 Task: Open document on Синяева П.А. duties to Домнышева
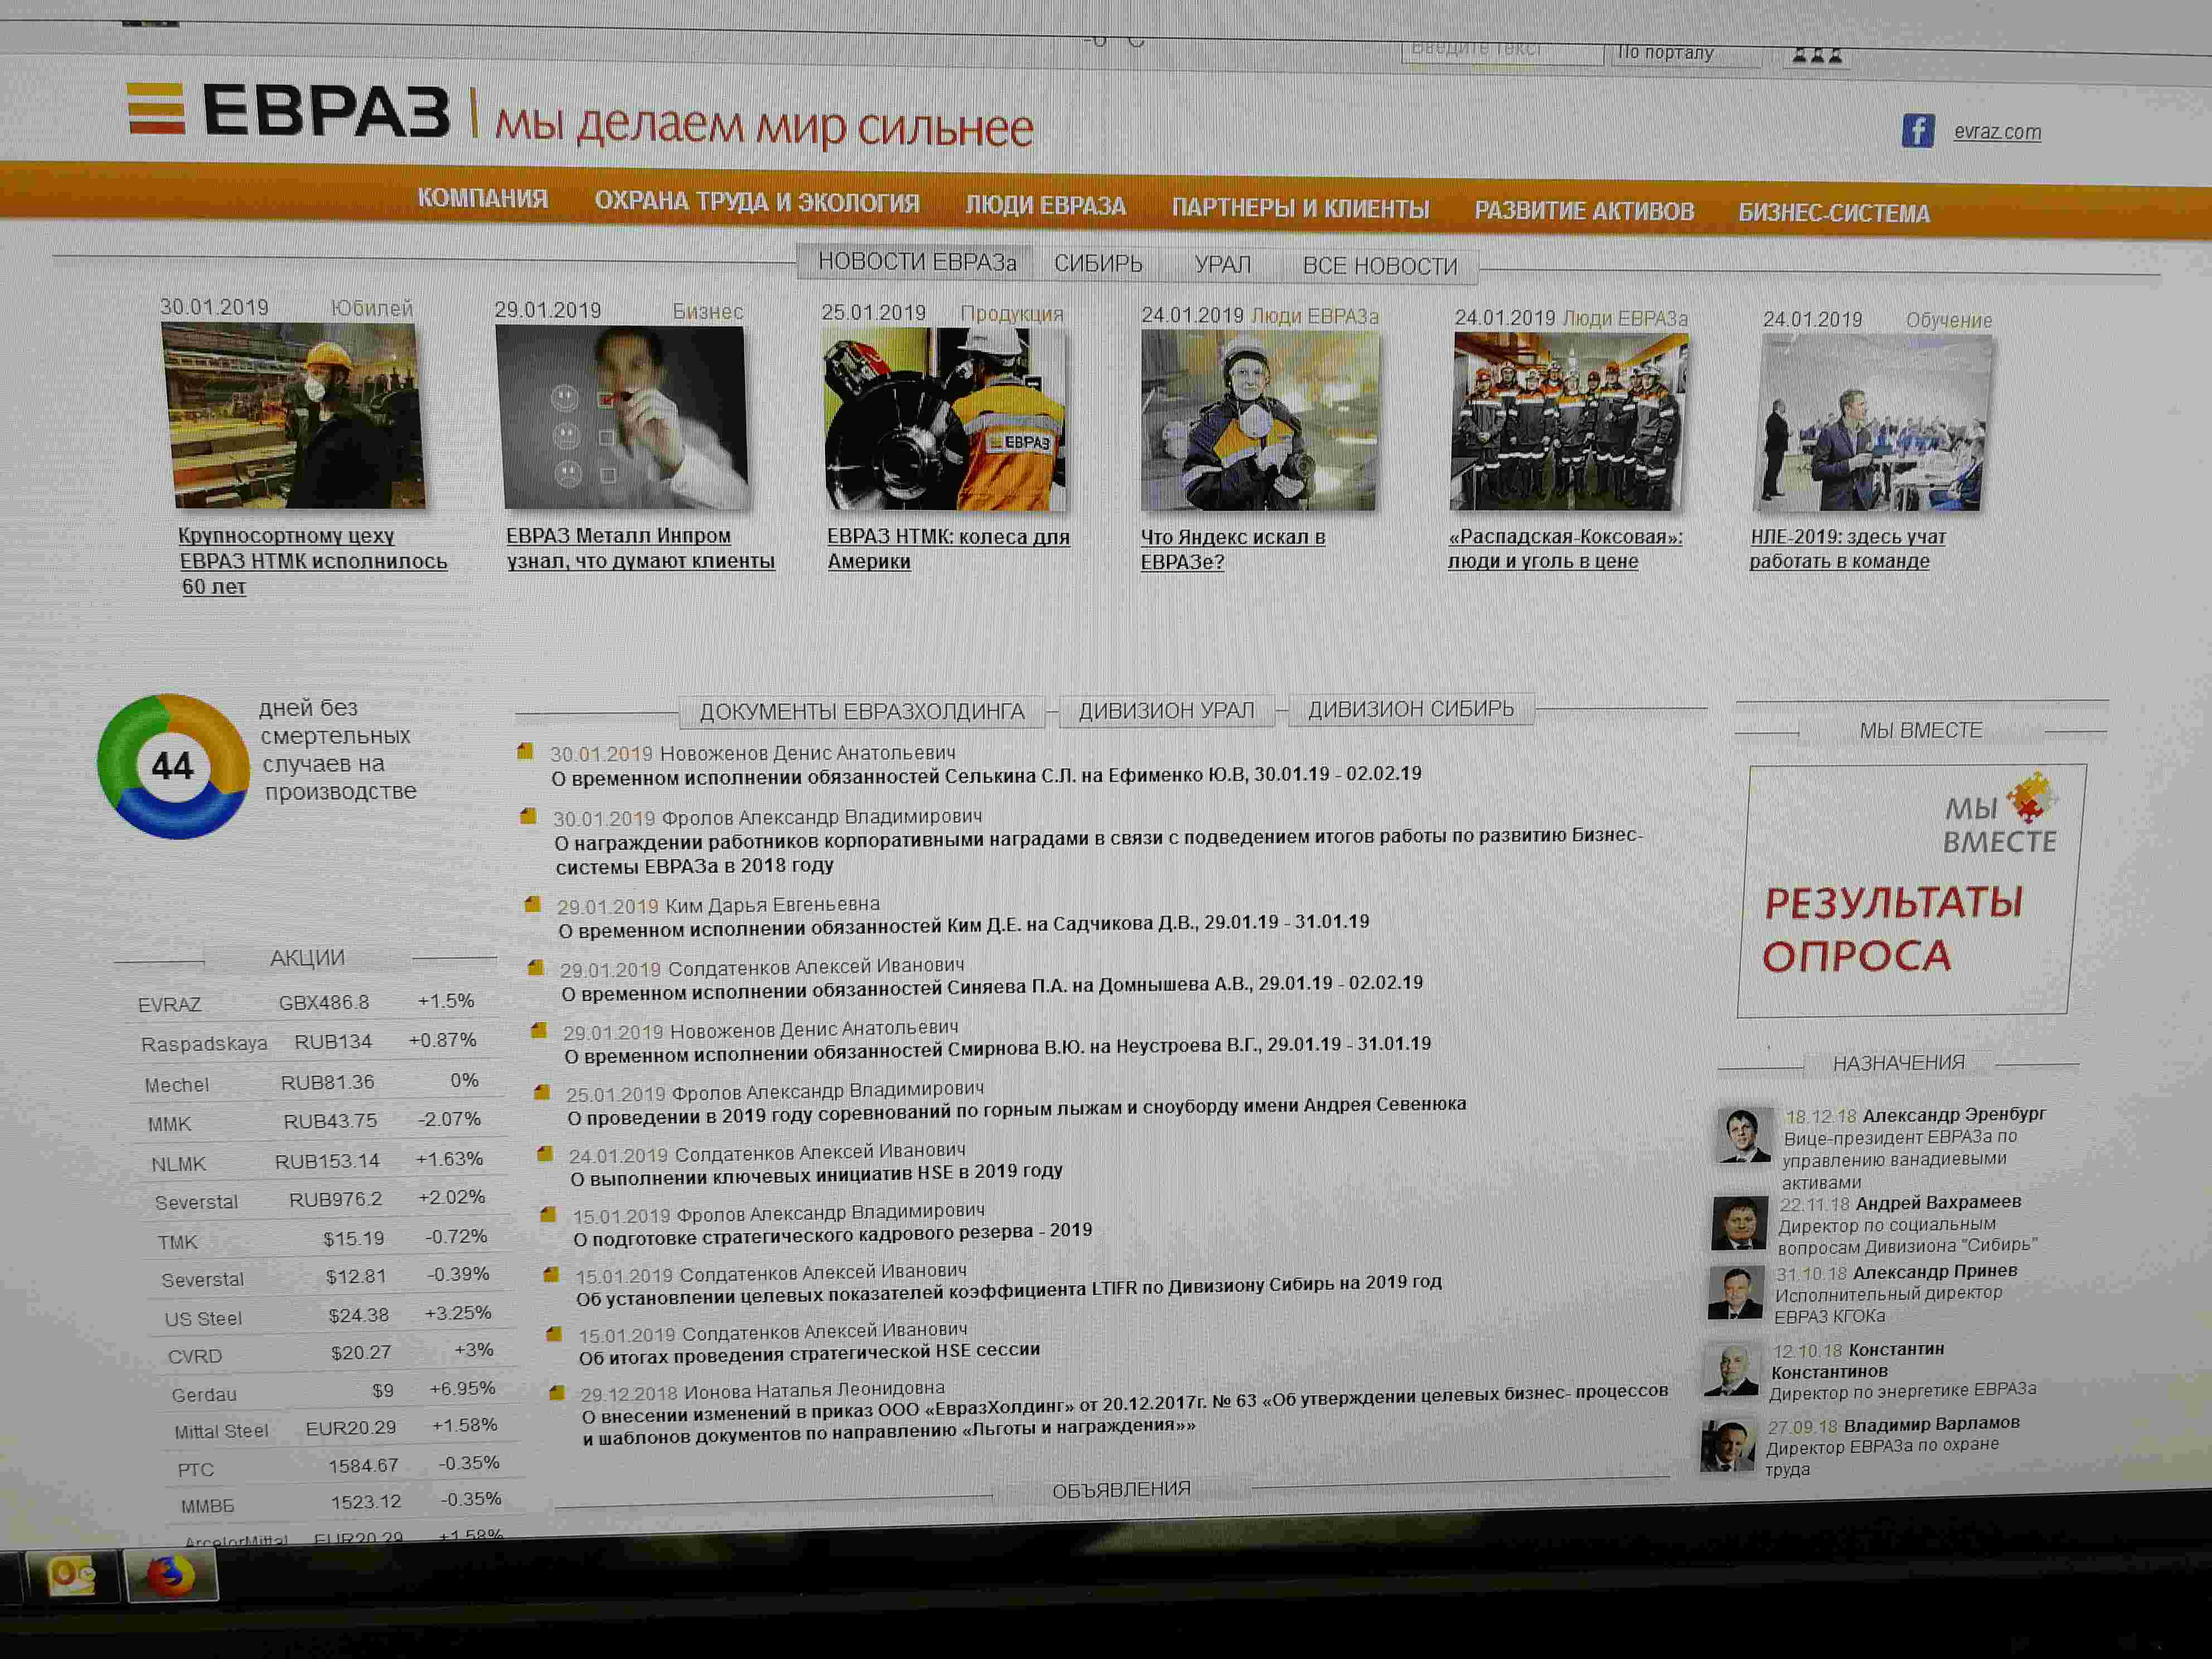tap(991, 988)
